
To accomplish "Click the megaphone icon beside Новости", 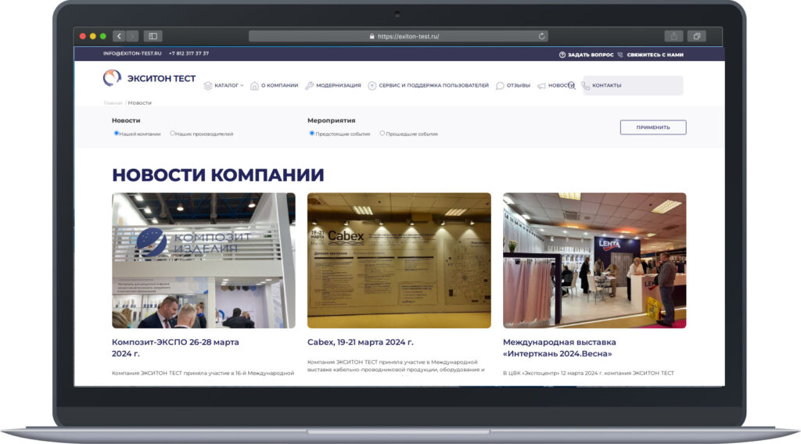I will pos(541,86).
